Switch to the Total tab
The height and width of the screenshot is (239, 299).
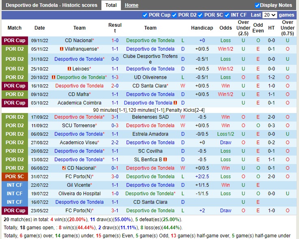click(111, 5)
